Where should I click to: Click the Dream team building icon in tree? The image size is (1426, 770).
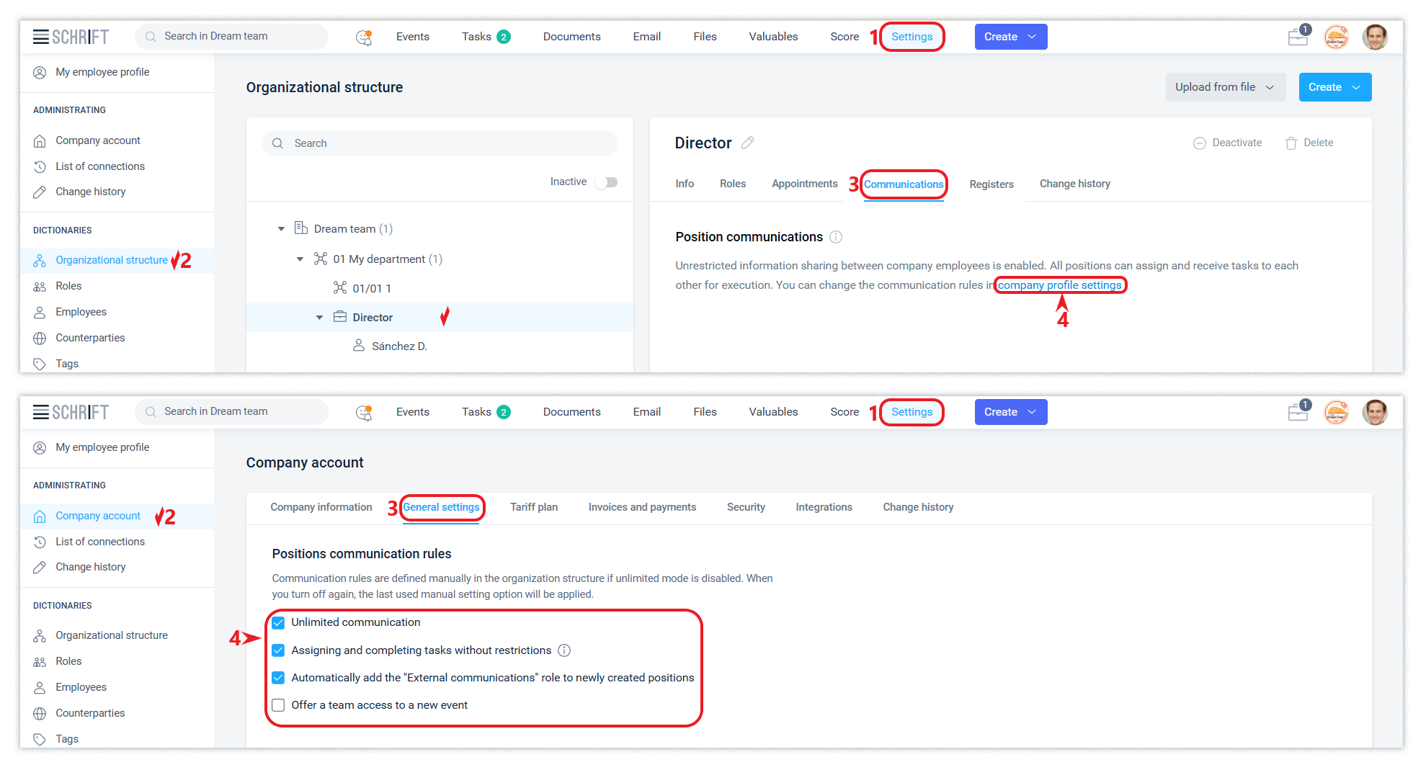point(301,228)
